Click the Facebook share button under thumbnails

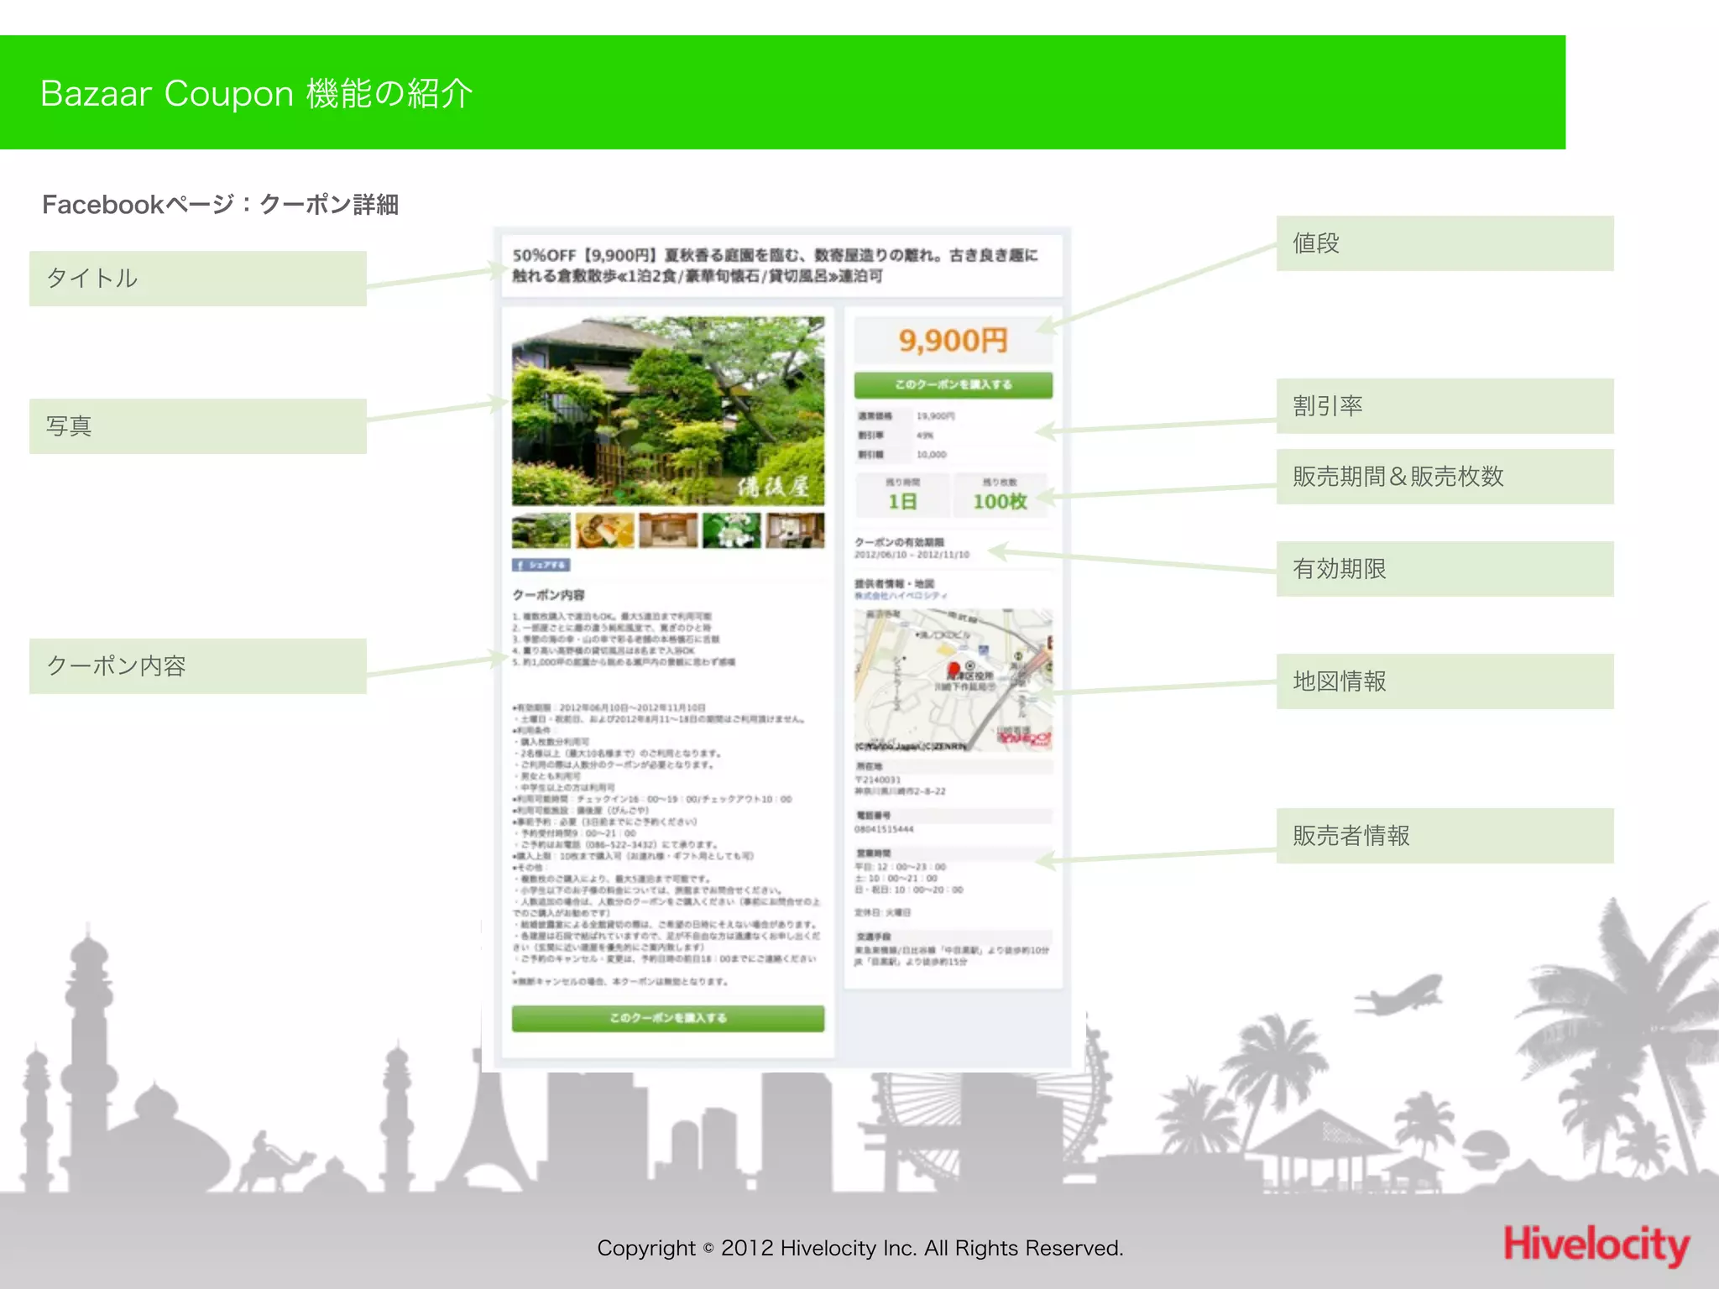pyautogui.click(x=541, y=565)
